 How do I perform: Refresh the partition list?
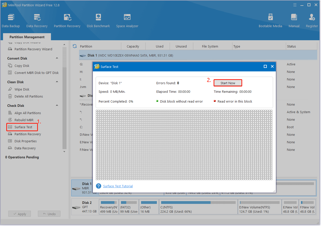75,46
